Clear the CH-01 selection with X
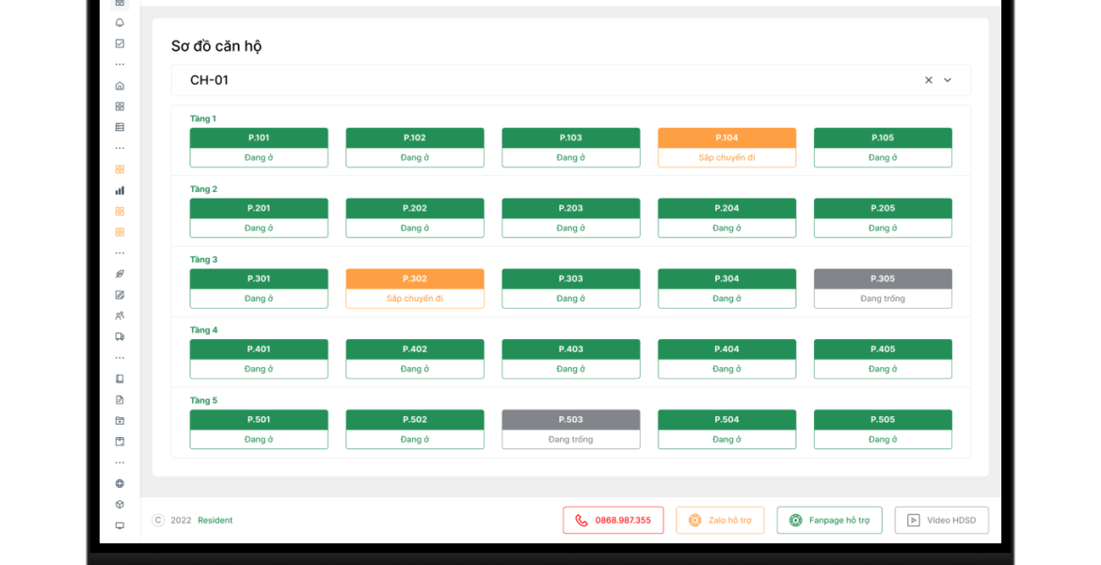1101x565 pixels. (928, 80)
